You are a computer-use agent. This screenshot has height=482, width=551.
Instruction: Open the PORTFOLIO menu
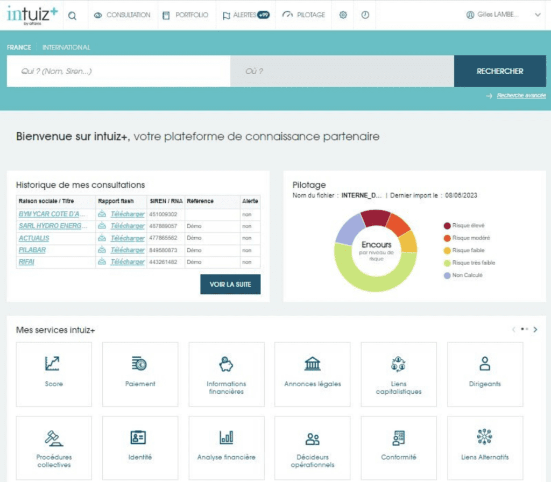click(x=185, y=15)
